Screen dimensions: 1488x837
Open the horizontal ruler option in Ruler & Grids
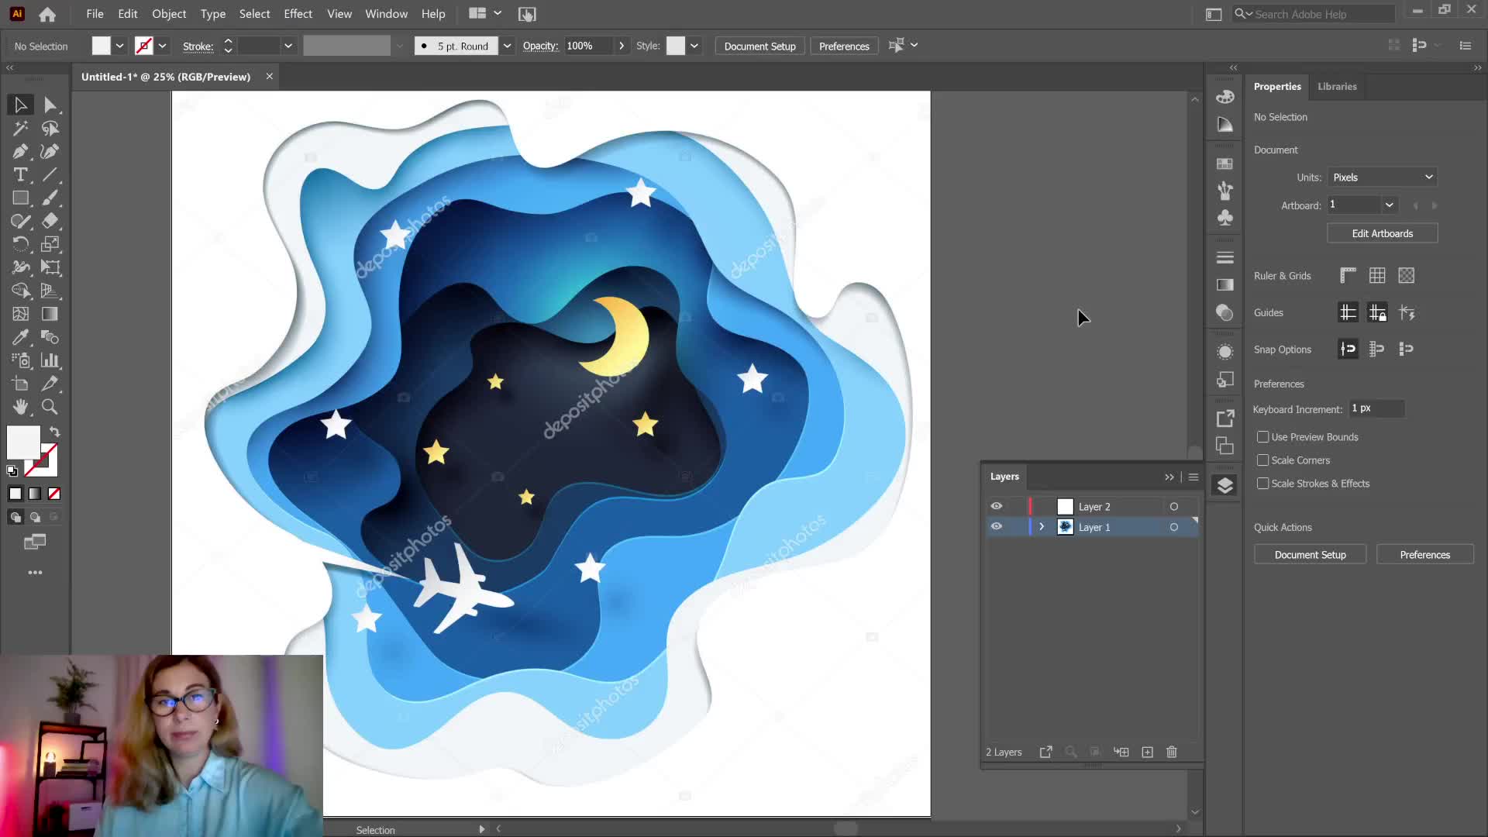[1347, 275]
